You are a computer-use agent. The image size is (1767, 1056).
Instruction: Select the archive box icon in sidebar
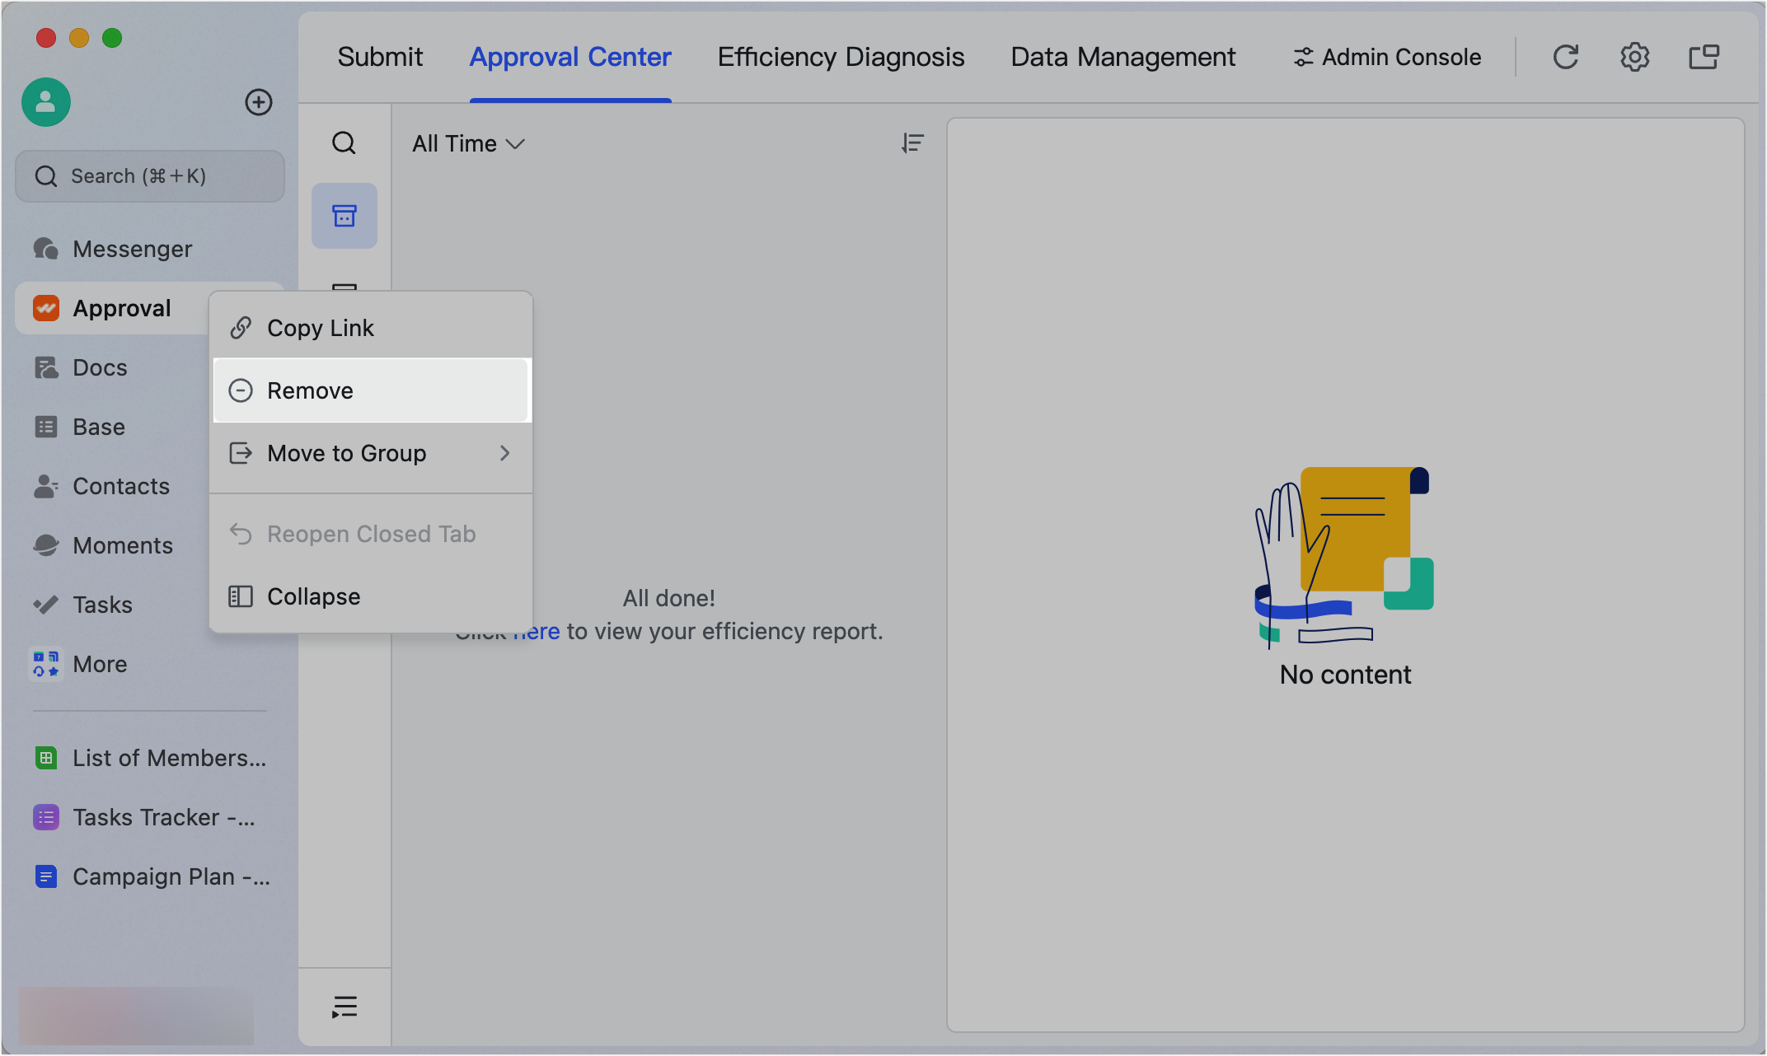[x=344, y=216]
